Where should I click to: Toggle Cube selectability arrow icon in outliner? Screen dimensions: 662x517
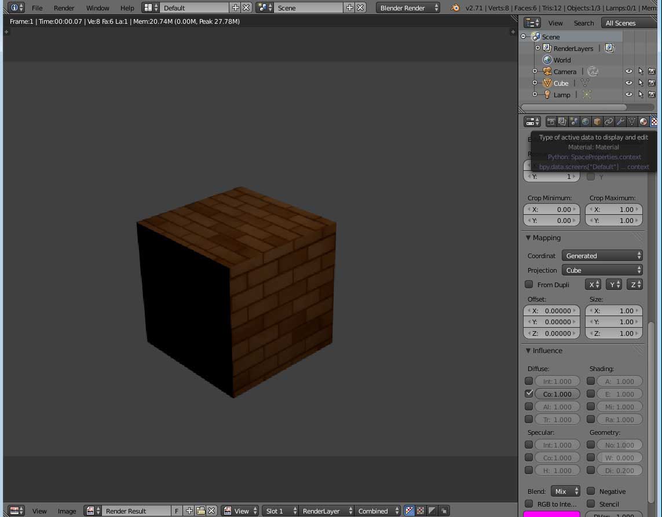(641, 83)
